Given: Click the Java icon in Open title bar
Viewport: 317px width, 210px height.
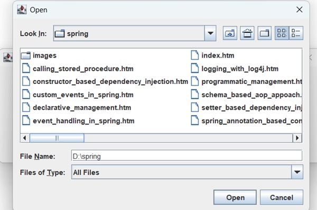Looking at the screenshot, I should pos(22,9).
